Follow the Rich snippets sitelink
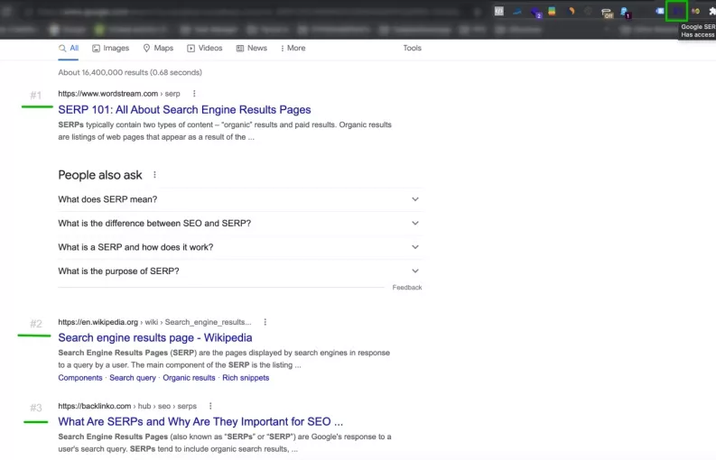This screenshot has width=716, height=460. pos(246,378)
